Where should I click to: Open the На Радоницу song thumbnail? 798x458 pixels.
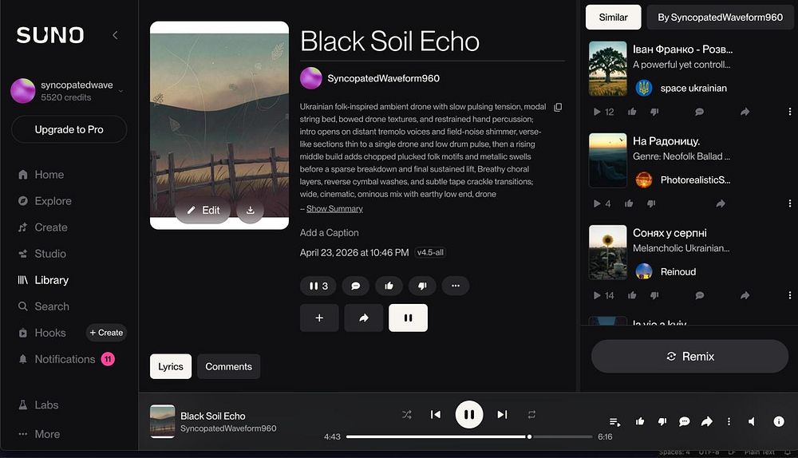[607, 160]
